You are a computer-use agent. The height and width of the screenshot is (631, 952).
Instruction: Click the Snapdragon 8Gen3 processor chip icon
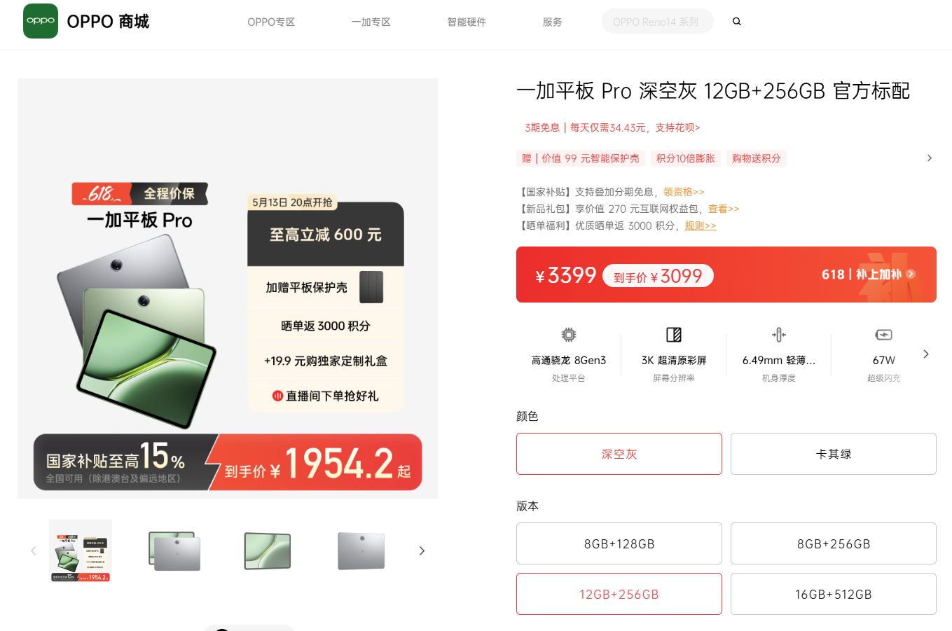tap(569, 335)
